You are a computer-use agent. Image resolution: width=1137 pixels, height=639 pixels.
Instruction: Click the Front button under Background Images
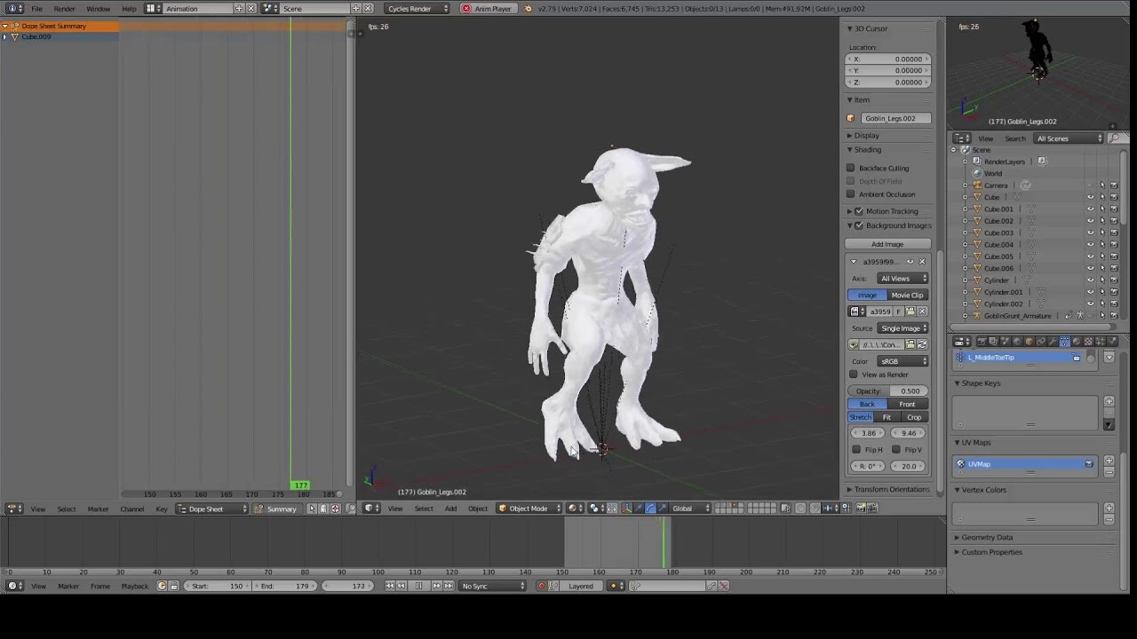tap(907, 404)
